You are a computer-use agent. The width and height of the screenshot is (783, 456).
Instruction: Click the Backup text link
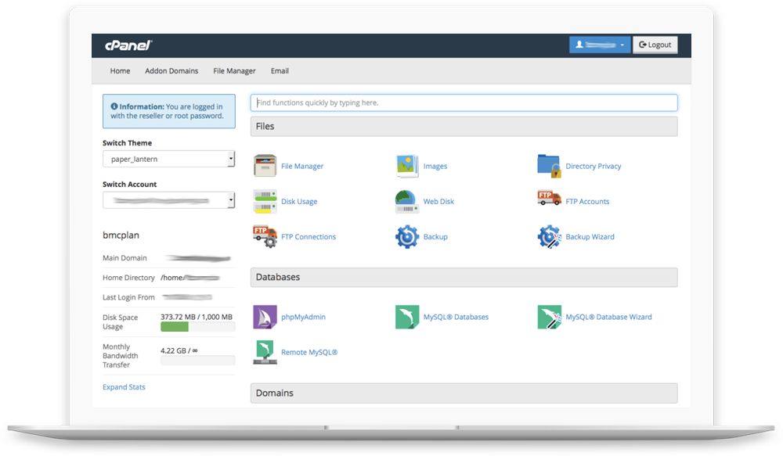(435, 236)
